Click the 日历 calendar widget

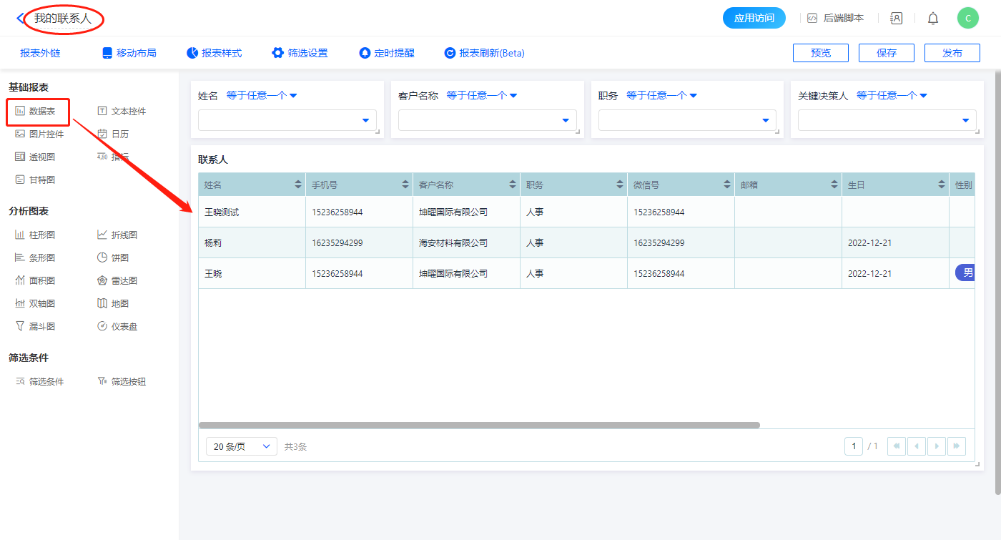tap(113, 134)
